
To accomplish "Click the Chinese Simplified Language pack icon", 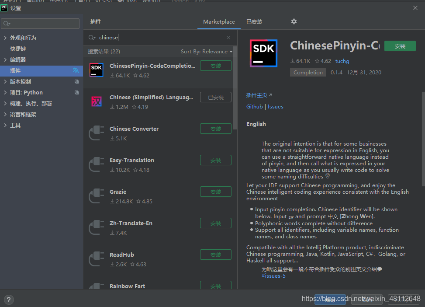I will point(97,101).
